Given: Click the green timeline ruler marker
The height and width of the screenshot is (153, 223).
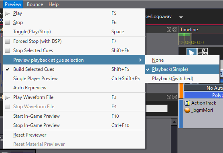Looking at the screenshot, I should [184, 35].
